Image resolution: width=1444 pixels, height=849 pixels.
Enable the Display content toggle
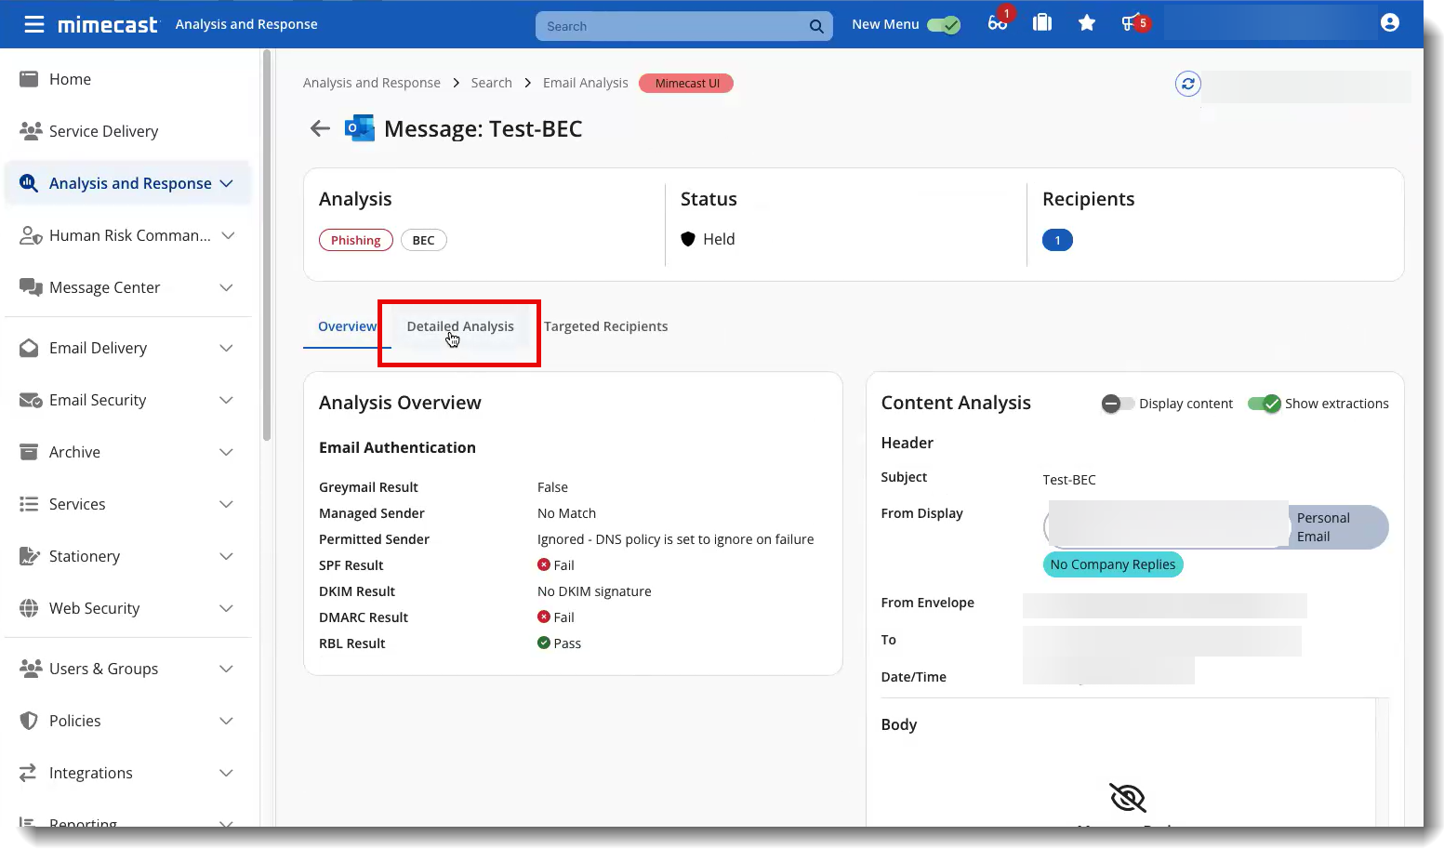point(1117,404)
